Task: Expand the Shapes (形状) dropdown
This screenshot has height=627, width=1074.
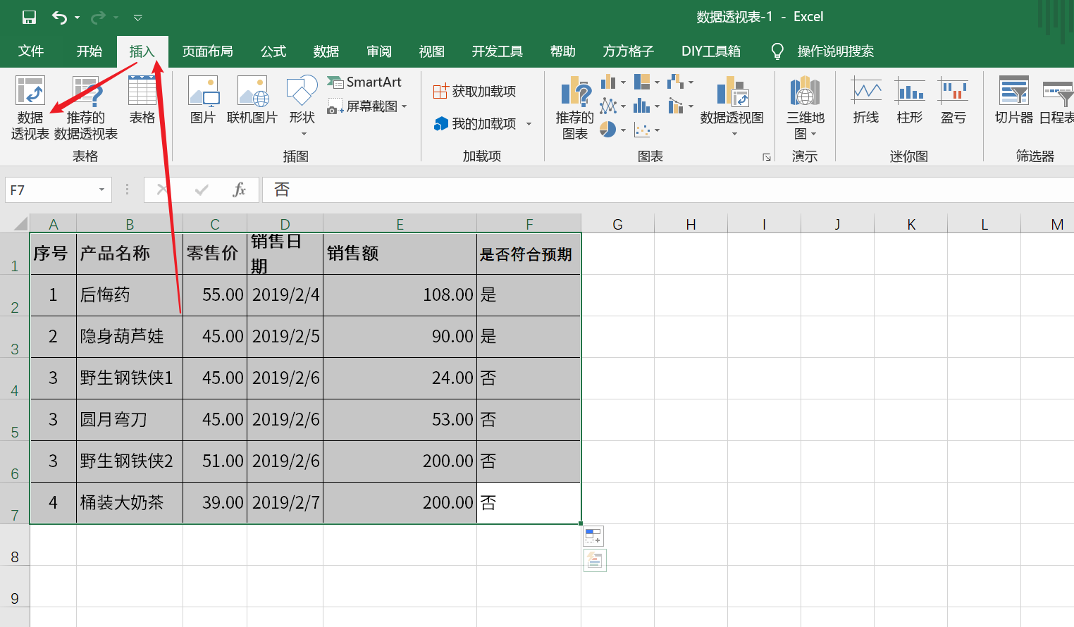Action: tap(304, 133)
